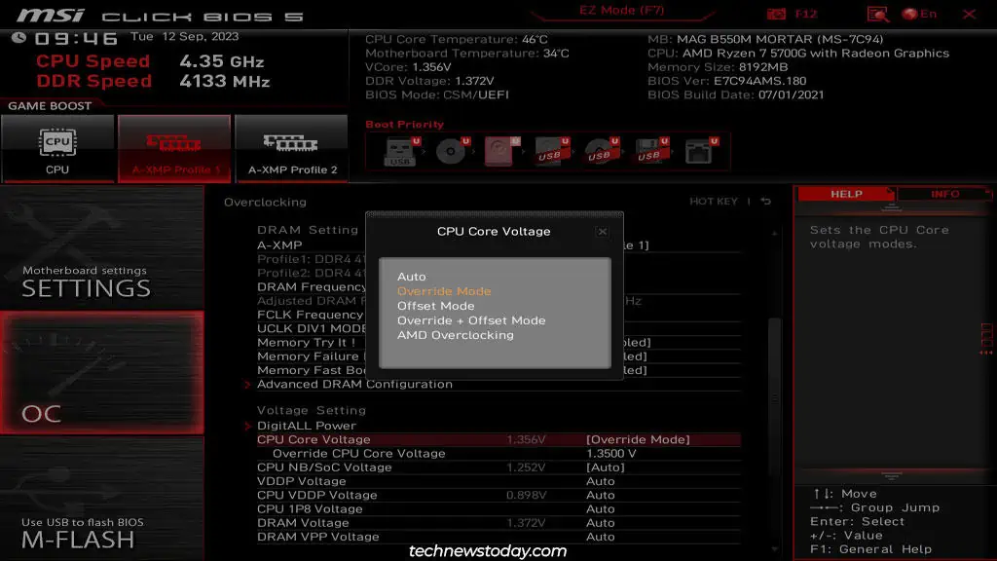Screen dimensions: 997x561
Task: Select the USB flash drive in Boot Priority
Action: (401, 151)
